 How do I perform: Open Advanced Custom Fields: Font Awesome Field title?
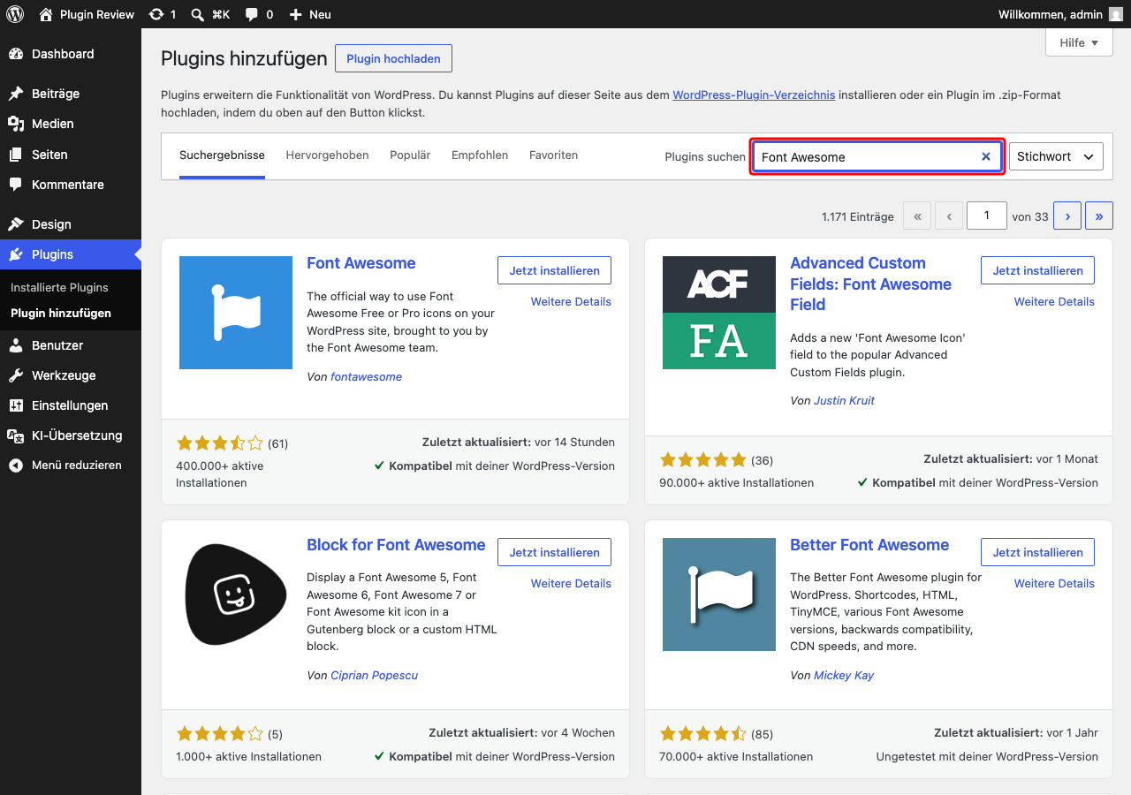pyautogui.click(x=870, y=284)
